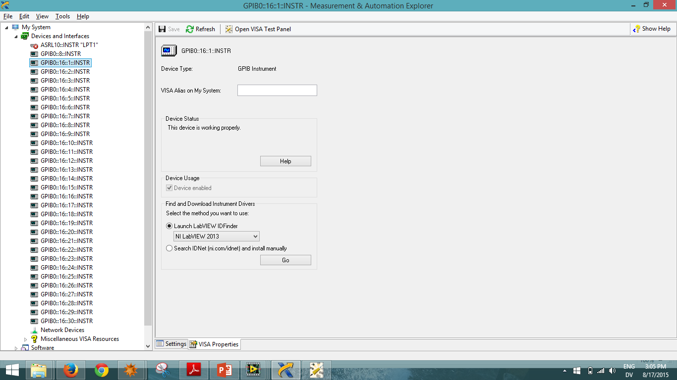Click the tree panel vertical scrollbar thumb

(148, 178)
